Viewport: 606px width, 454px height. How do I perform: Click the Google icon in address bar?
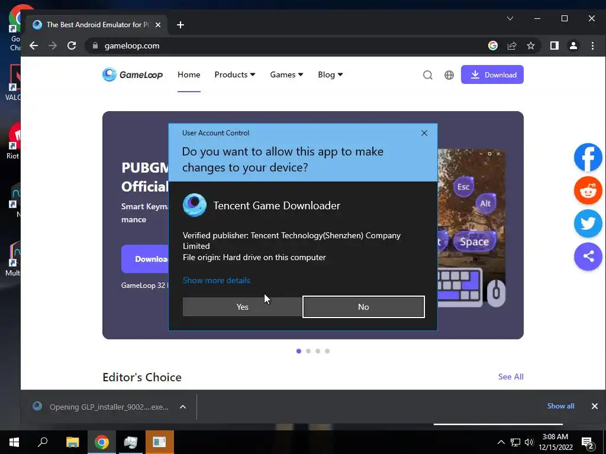point(493,46)
